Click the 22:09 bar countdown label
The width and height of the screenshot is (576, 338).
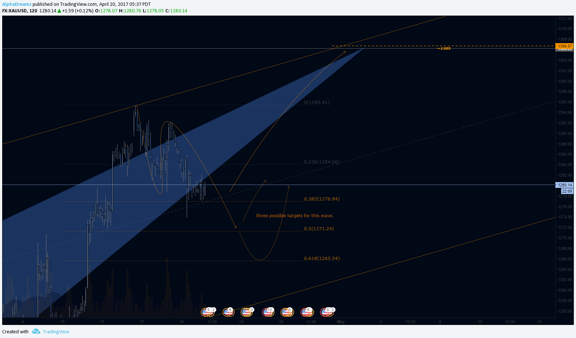click(x=567, y=191)
